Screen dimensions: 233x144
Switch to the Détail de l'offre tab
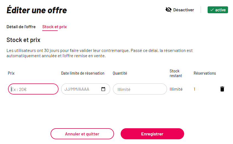point(21,27)
